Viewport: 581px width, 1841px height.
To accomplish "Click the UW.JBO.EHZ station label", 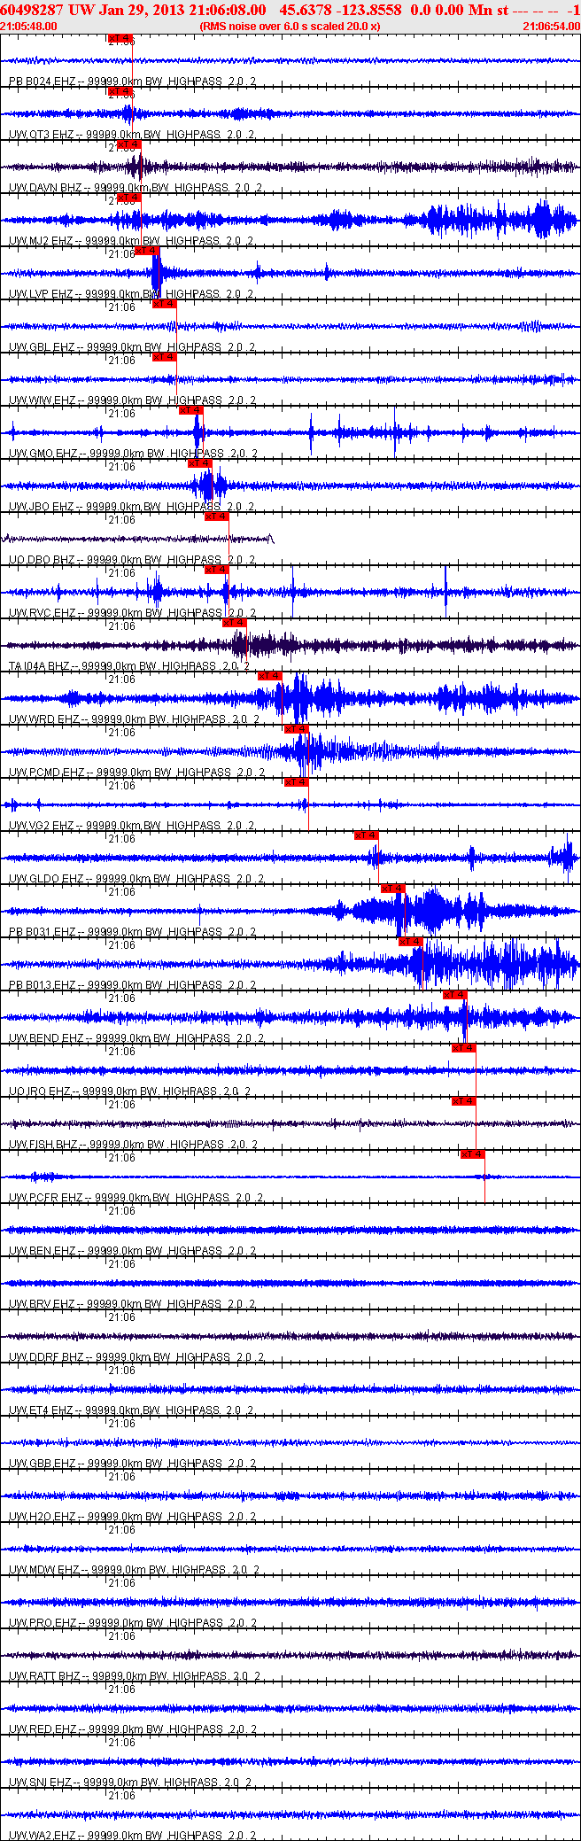I will tap(42, 507).
